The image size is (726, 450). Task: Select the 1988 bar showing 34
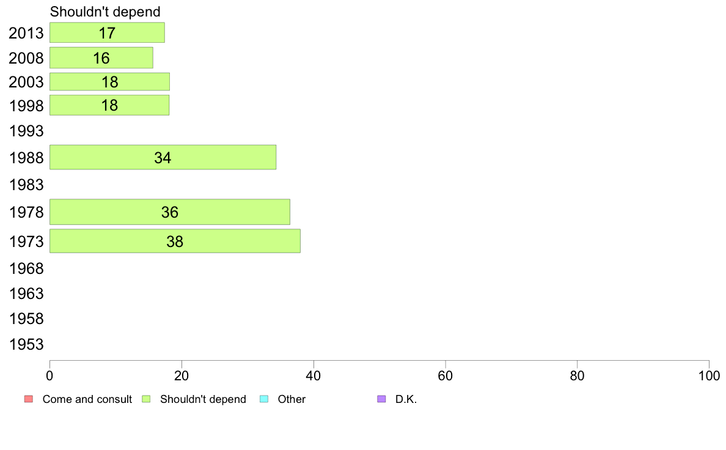(163, 158)
